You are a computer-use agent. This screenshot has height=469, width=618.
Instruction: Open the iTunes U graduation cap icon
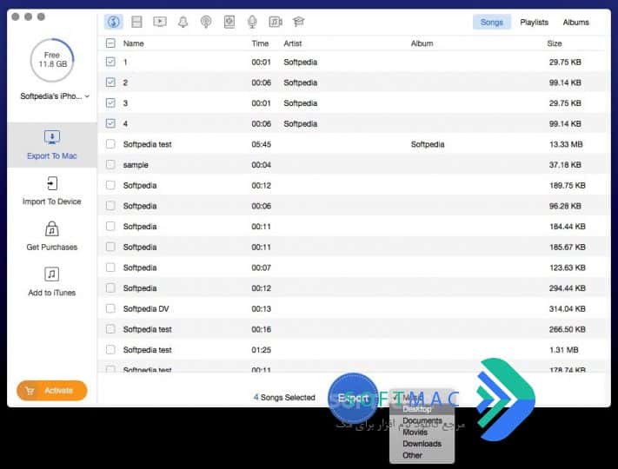298,21
